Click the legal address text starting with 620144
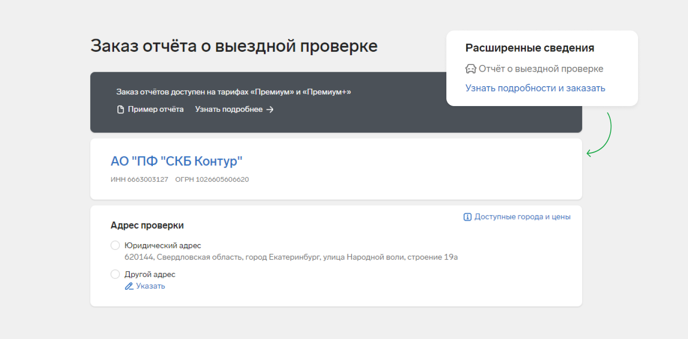The image size is (688, 339). point(291,257)
